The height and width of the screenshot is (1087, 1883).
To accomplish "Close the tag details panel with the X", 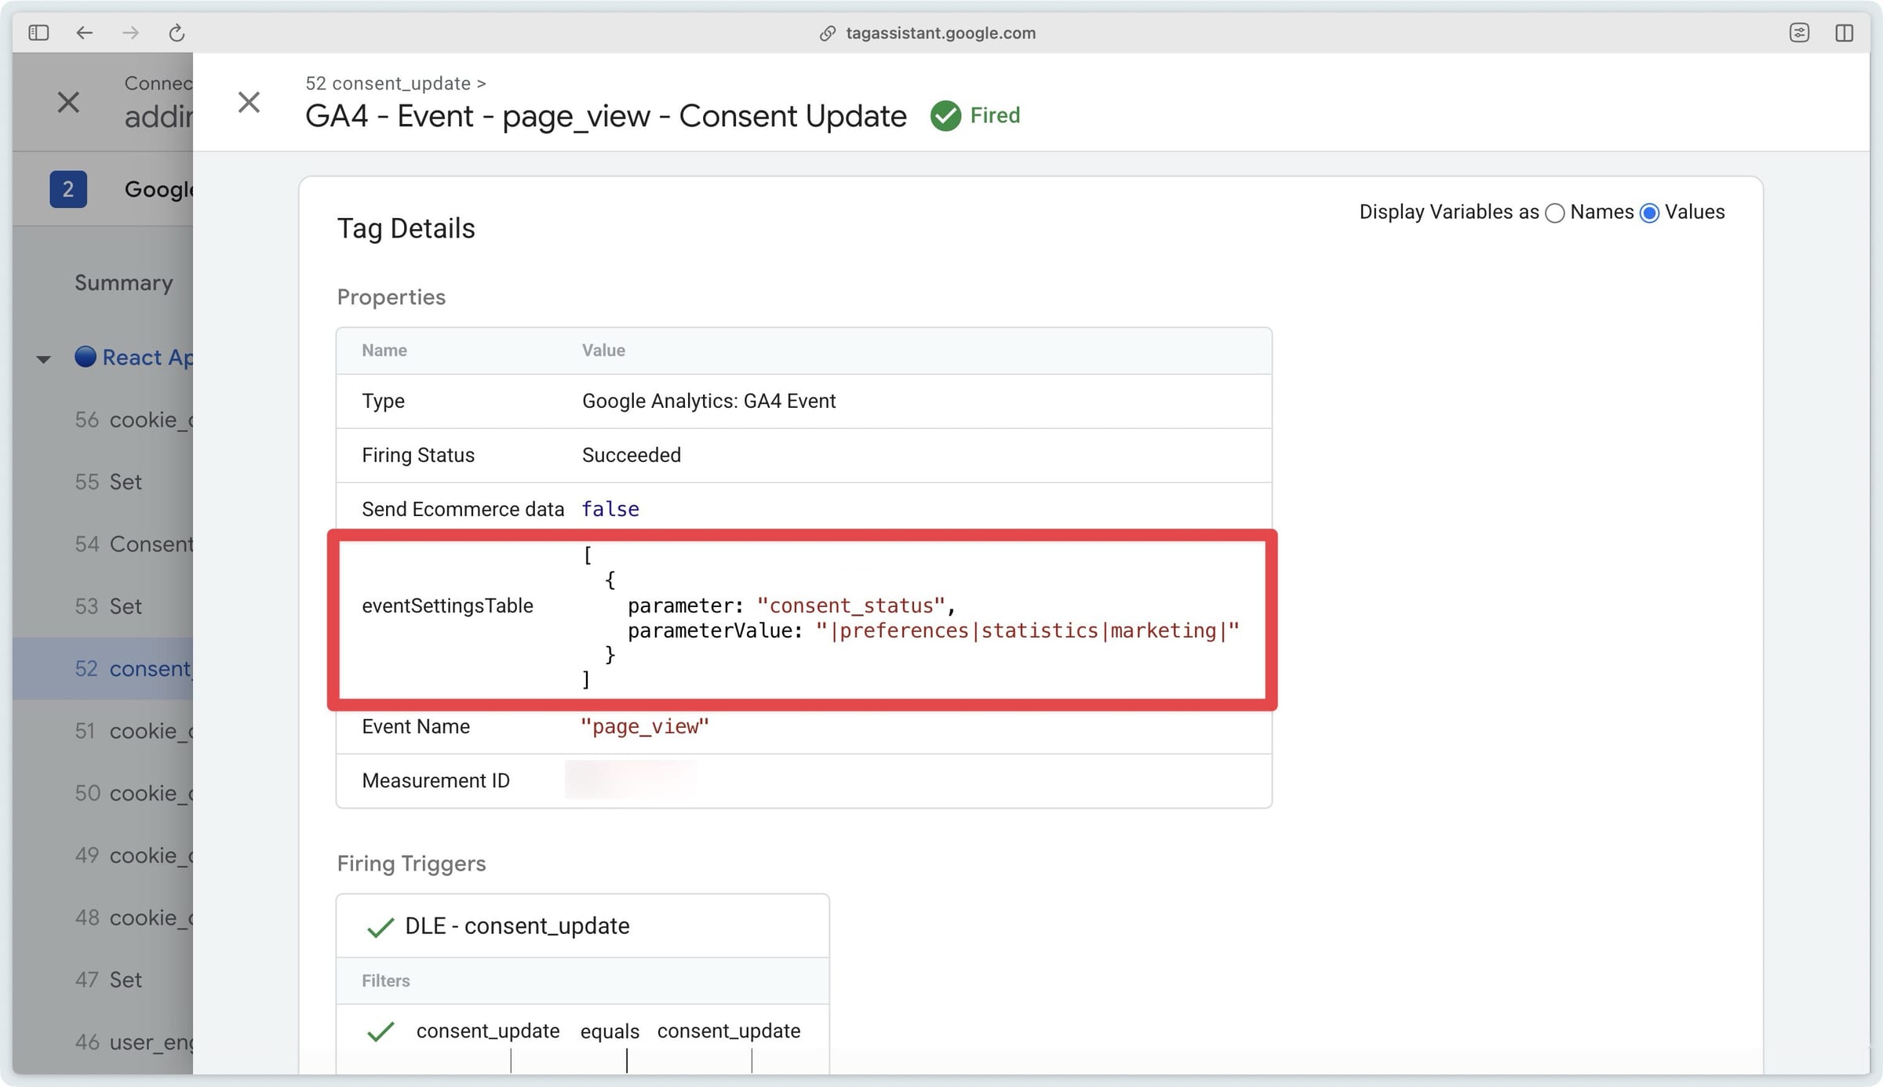I will click(x=249, y=102).
